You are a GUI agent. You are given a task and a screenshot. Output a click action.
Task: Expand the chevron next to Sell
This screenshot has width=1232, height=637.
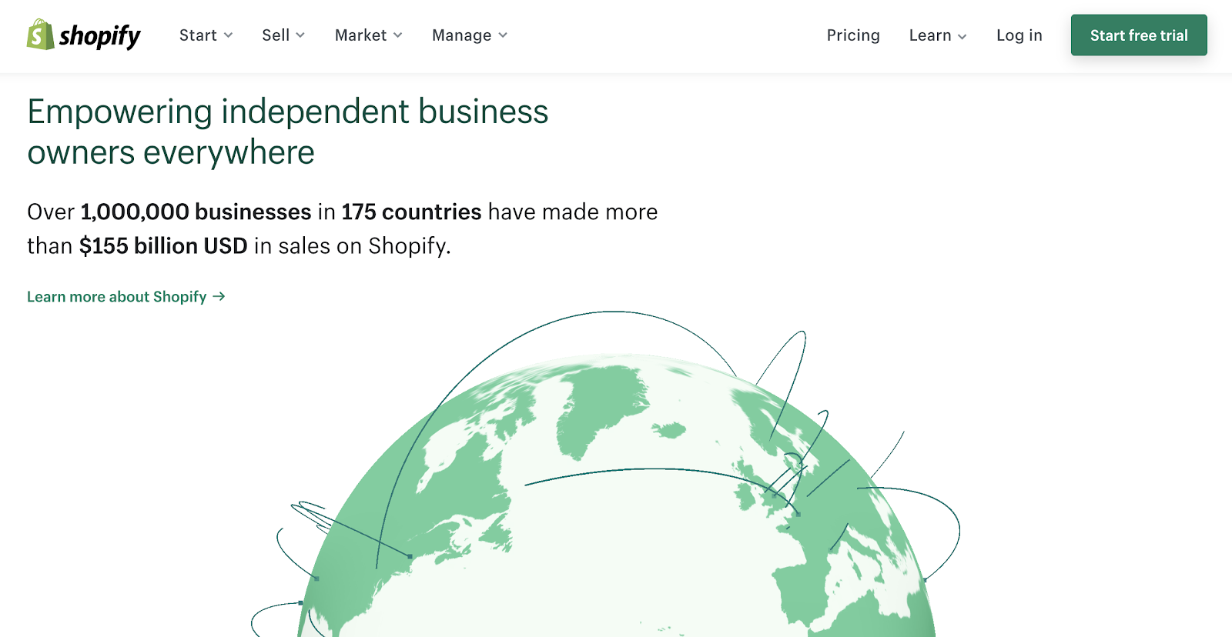[x=300, y=35]
